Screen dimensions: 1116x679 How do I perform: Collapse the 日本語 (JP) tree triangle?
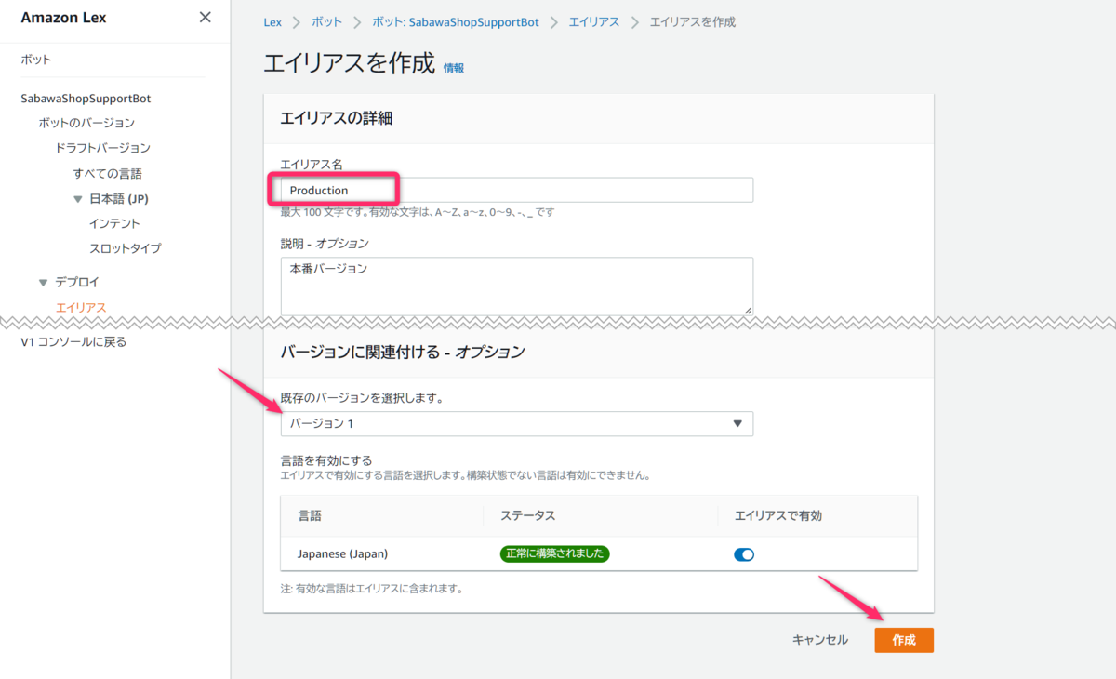tap(78, 199)
